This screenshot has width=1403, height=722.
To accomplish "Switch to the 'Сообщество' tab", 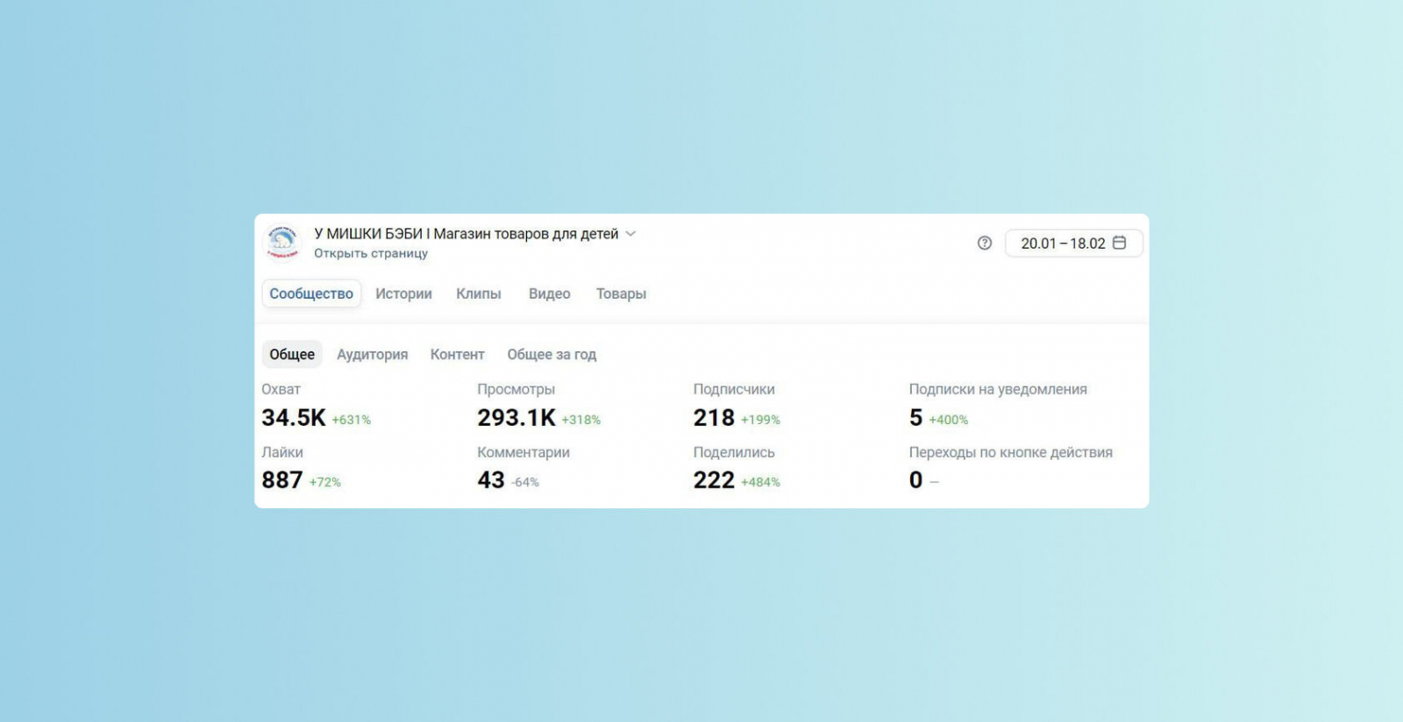I will tap(311, 294).
